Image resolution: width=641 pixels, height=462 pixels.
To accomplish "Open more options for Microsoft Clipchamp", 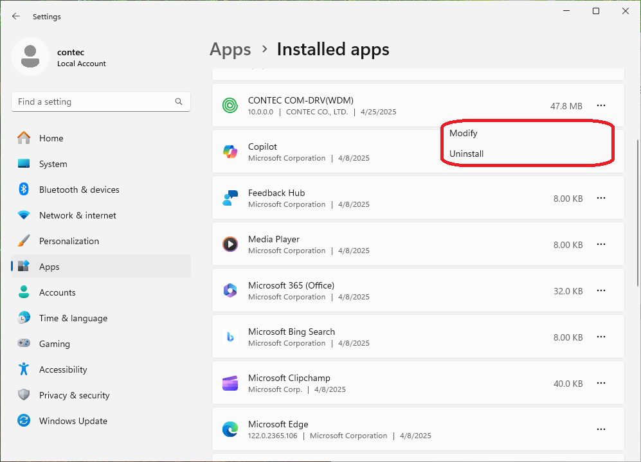I will click(x=601, y=383).
